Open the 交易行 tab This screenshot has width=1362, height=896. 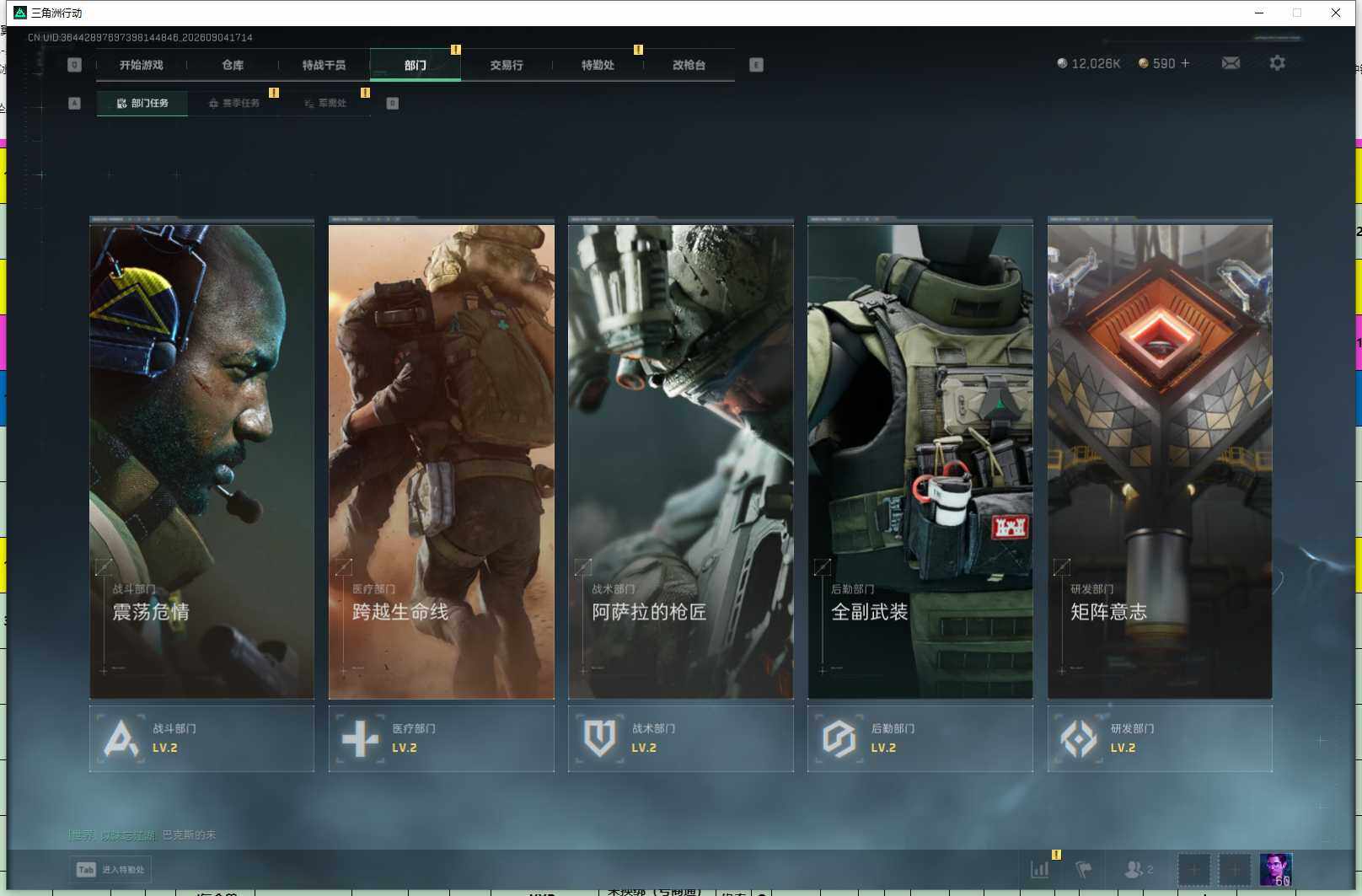click(x=507, y=65)
